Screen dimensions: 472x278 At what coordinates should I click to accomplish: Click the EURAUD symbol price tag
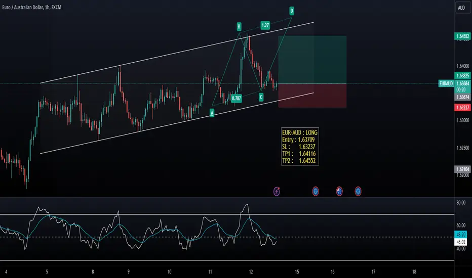tap(446, 83)
